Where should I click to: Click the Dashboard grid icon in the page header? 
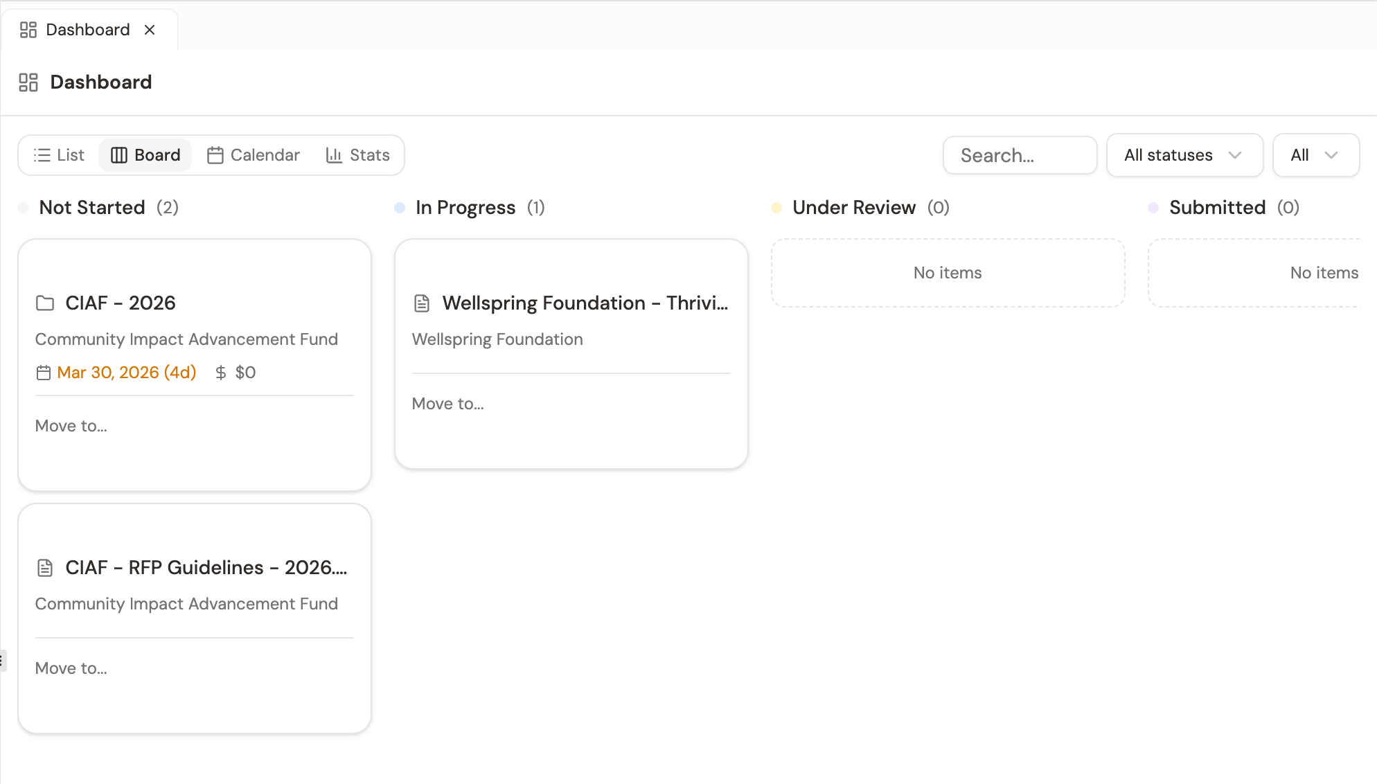click(28, 82)
